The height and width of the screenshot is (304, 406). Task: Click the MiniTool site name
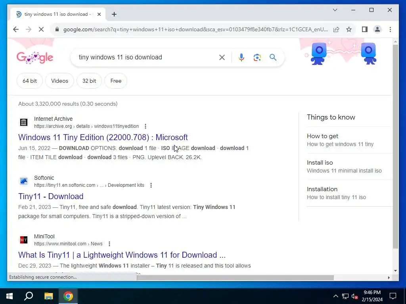click(x=44, y=237)
